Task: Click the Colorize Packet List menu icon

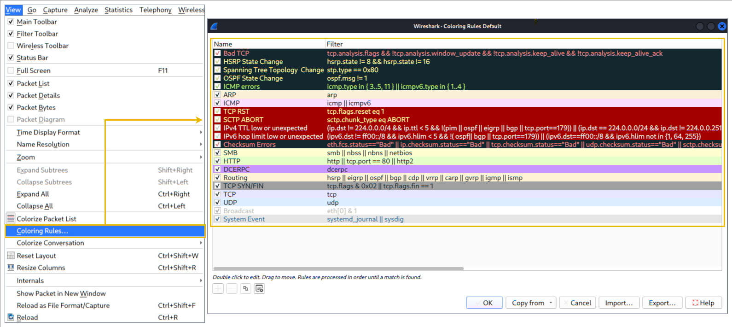Action: tap(11, 218)
